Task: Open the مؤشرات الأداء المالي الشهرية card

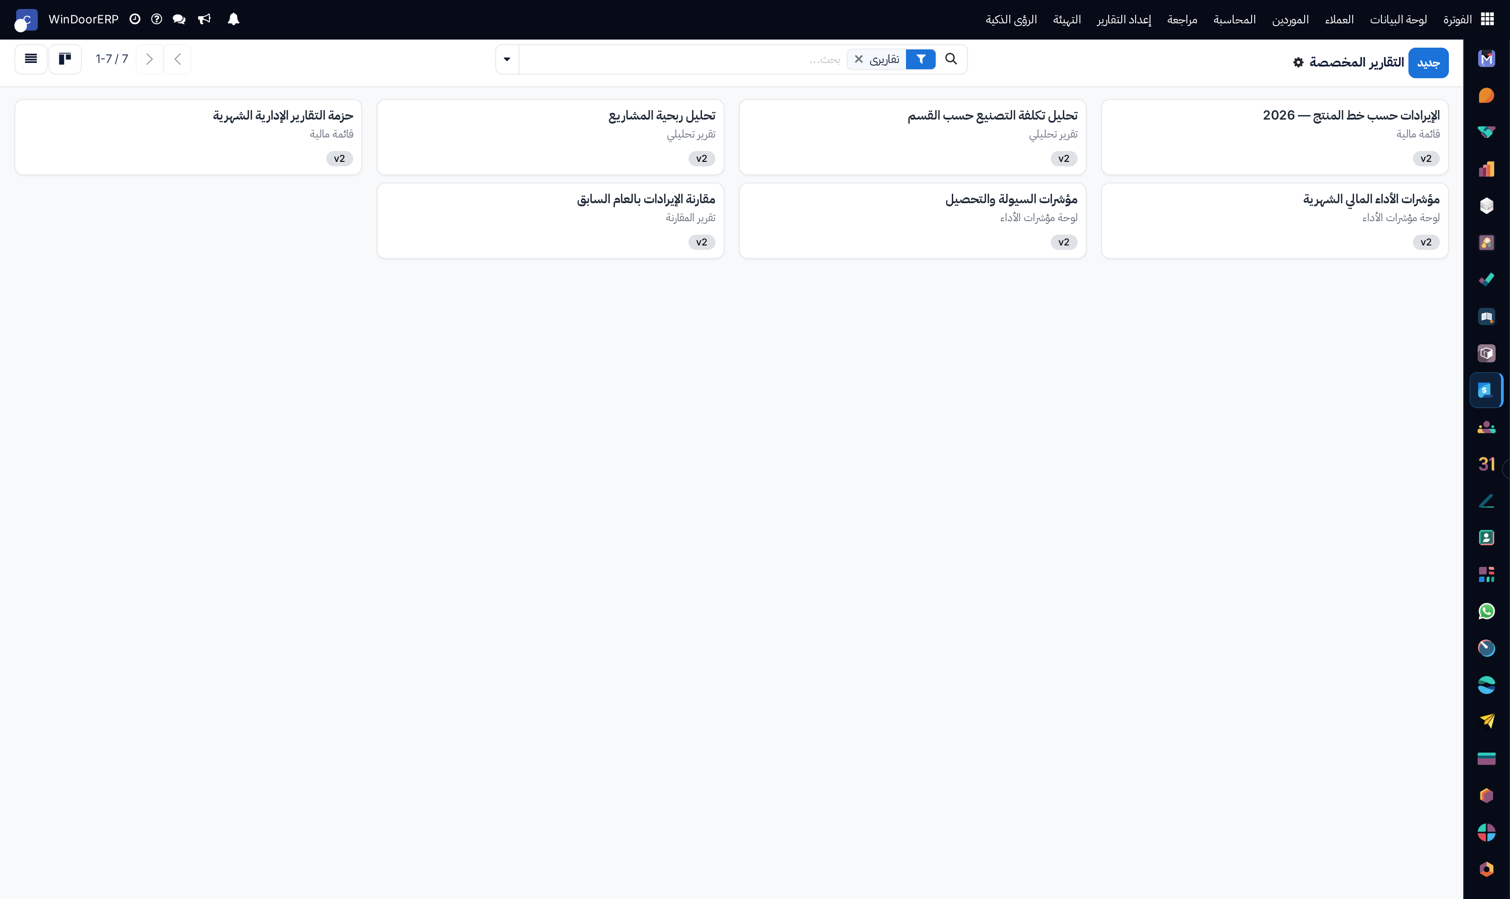Action: (x=1275, y=221)
